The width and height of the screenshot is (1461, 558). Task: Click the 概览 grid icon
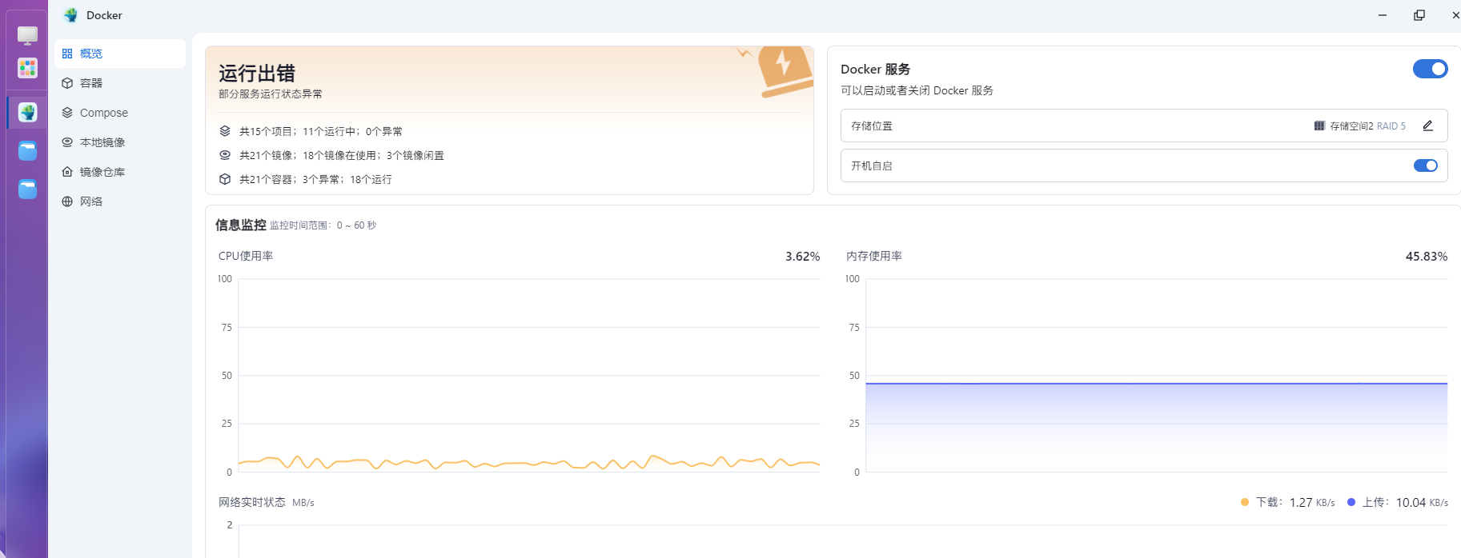tap(67, 54)
